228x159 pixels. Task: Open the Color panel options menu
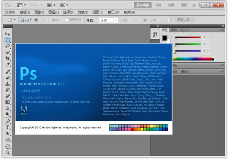coord(222,30)
